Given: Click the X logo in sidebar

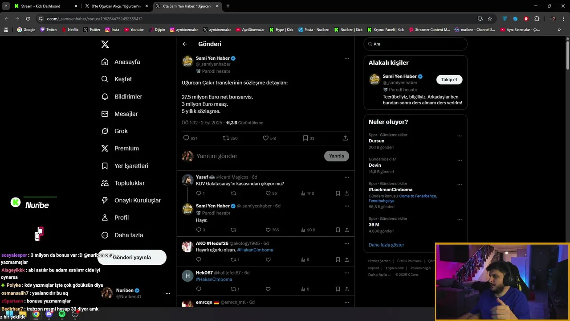Looking at the screenshot, I should pos(105,44).
